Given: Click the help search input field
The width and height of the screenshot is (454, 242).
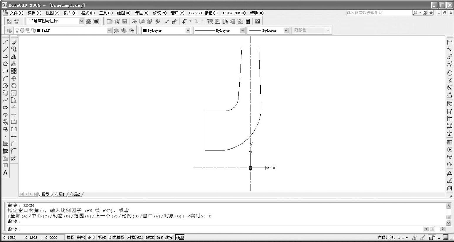Looking at the screenshot, I should click(x=378, y=13).
